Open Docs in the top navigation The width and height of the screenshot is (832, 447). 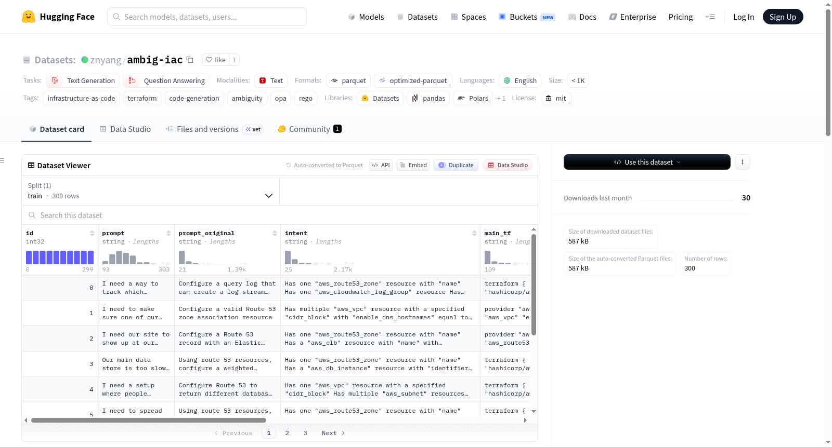(x=582, y=17)
